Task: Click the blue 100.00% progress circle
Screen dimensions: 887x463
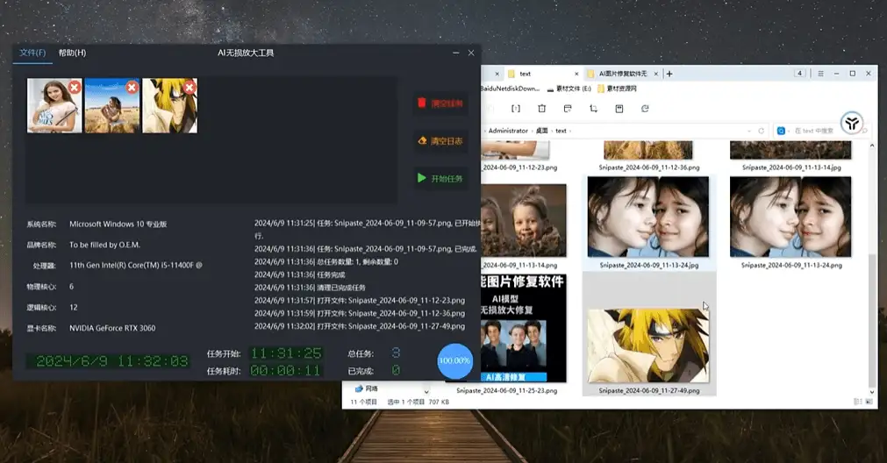Action: coord(454,360)
